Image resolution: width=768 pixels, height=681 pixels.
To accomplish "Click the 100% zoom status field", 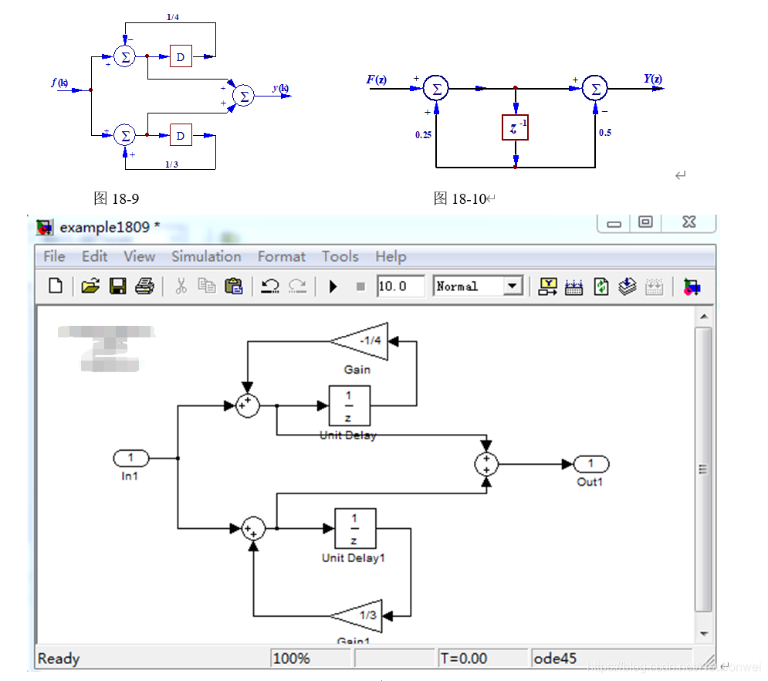I will tap(312, 658).
